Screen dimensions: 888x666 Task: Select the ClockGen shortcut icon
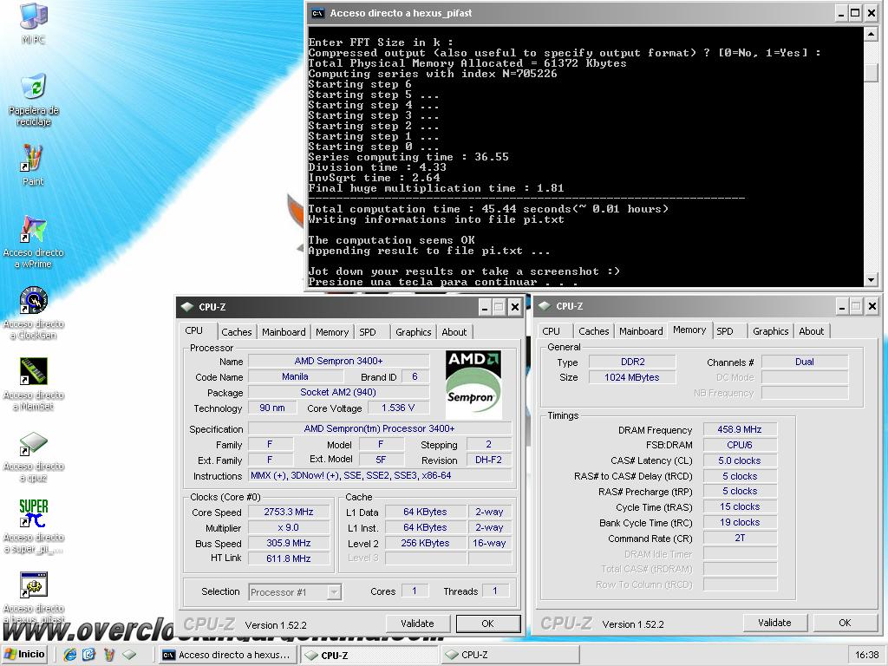tap(33, 301)
